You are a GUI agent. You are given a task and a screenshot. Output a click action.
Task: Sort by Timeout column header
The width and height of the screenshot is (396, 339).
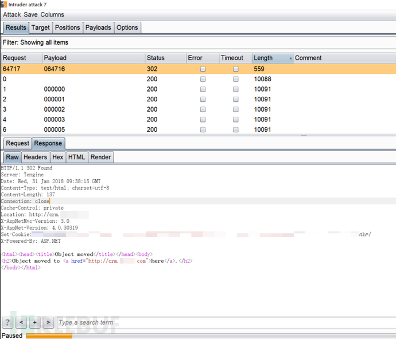tap(235, 58)
